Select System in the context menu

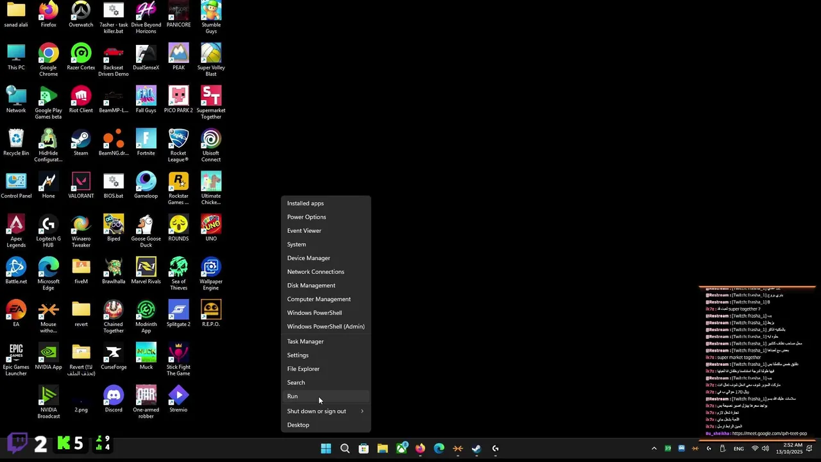(x=326, y=244)
